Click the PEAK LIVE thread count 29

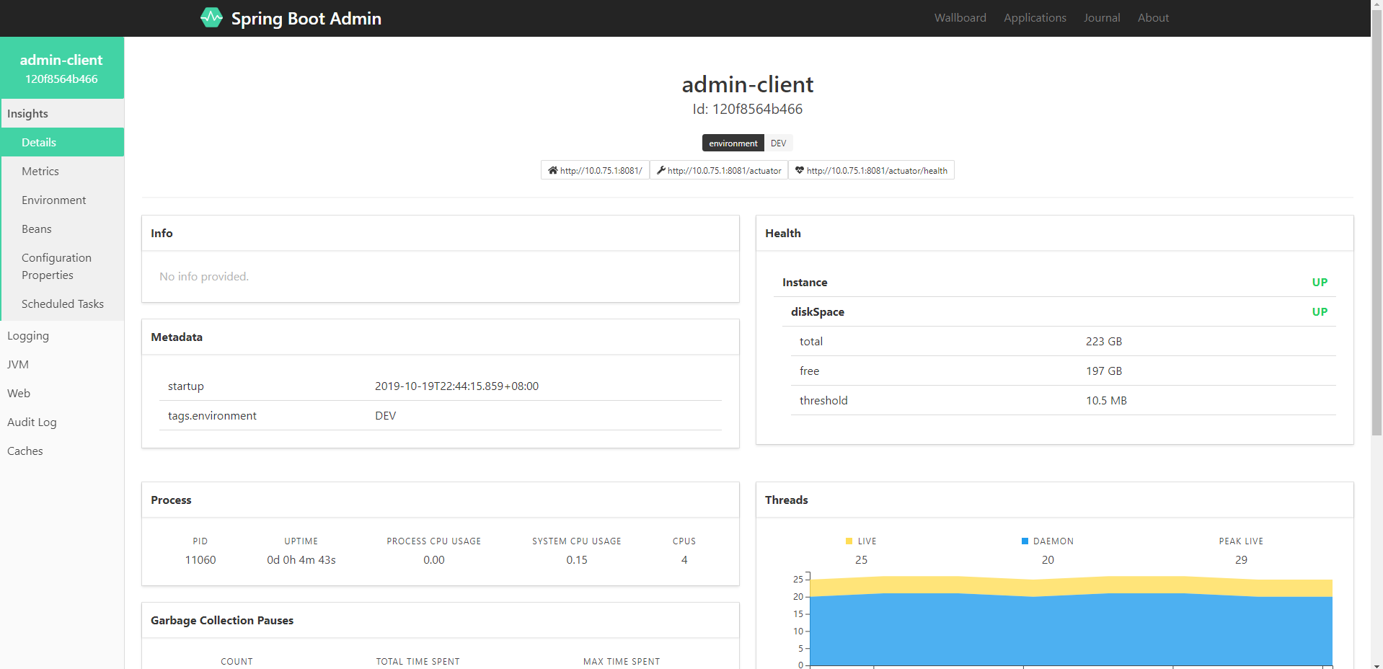pyautogui.click(x=1241, y=559)
